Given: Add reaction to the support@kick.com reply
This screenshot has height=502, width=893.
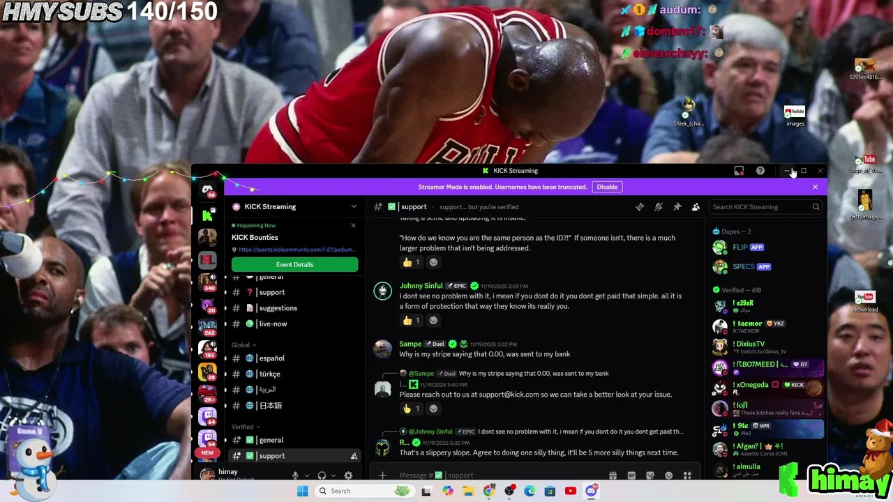Looking at the screenshot, I should [x=433, y=409].
